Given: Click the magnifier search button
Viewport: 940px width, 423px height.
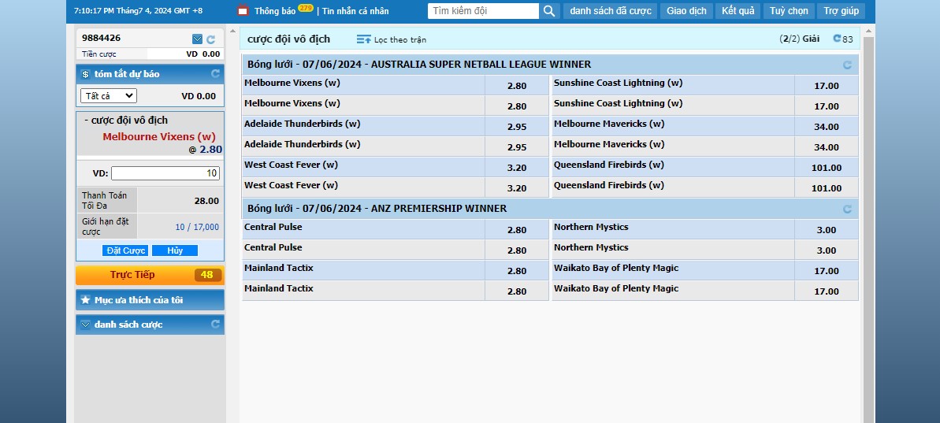Looking at the screenshot, I should click(549, 11).
